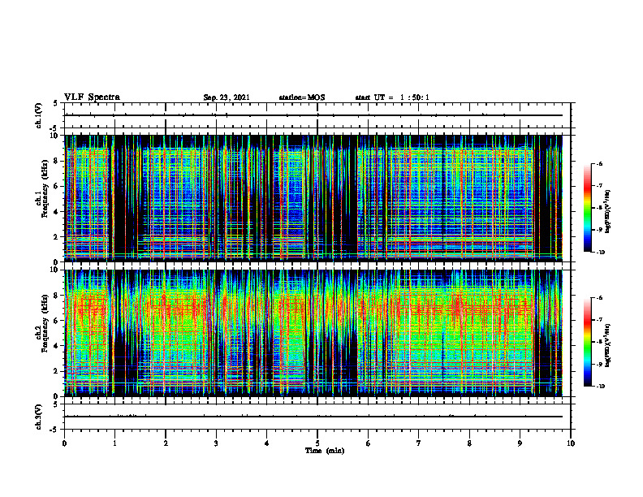
Task: Click the "station=MOS" header label
Action: coord(302,97)
